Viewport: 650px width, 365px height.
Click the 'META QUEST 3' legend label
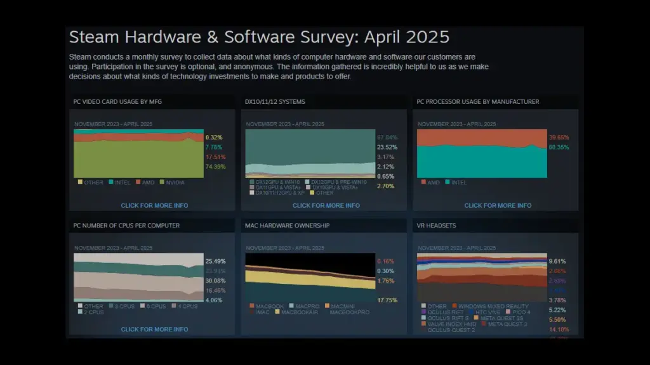pos(507,324)
